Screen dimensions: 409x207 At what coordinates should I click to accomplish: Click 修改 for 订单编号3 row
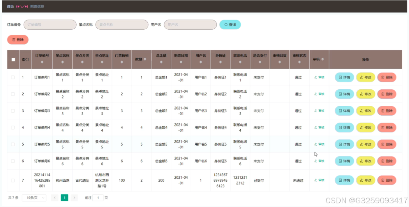[365, 111]
